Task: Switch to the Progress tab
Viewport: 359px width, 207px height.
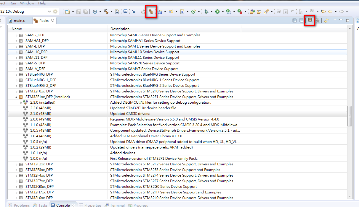Action: (138, 205)
